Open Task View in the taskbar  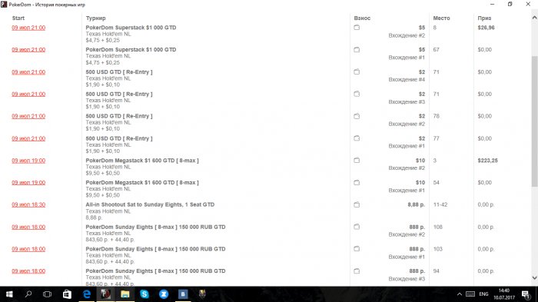[48, 294]
